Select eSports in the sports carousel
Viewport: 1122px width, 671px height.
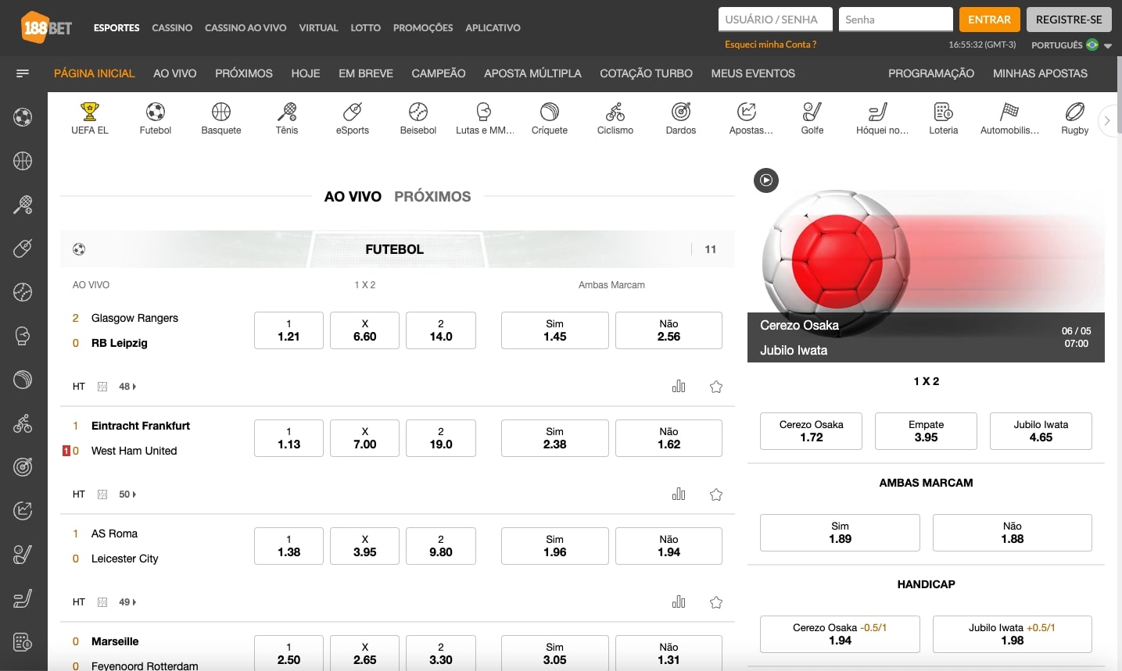(x=353, y=119)
